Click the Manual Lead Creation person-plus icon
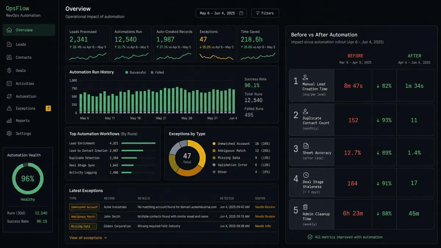441x248 pixels. tap(305, 78)
